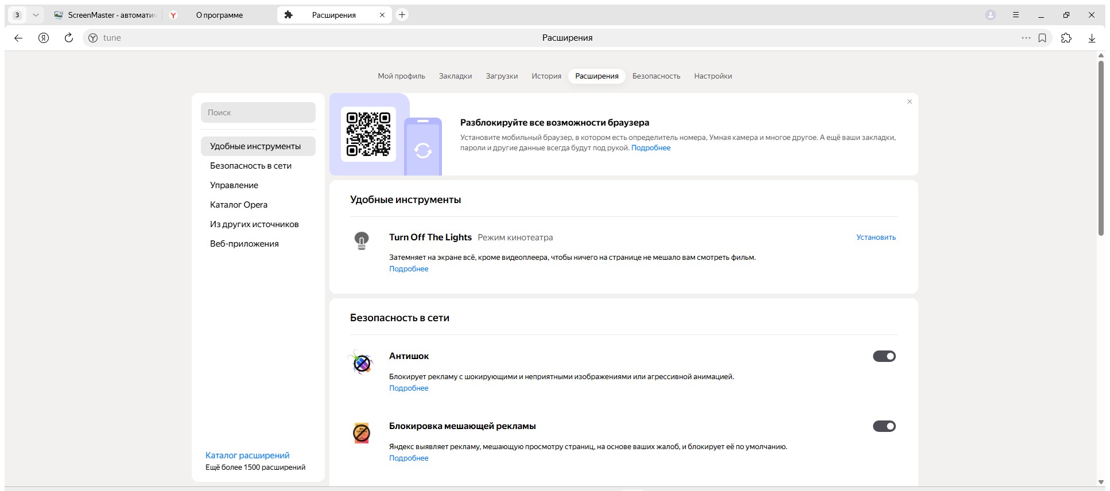Viewport: 1110px width, 491px height.
Task: Click the Антишок extension name
Action: tap(409, 356)
